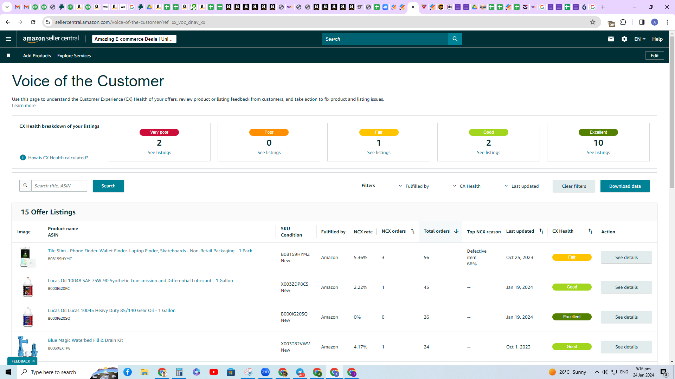The width and height of the screenshot is (675, 379).
Task: Open the settings gear icon
Action: tap(624, 39)
